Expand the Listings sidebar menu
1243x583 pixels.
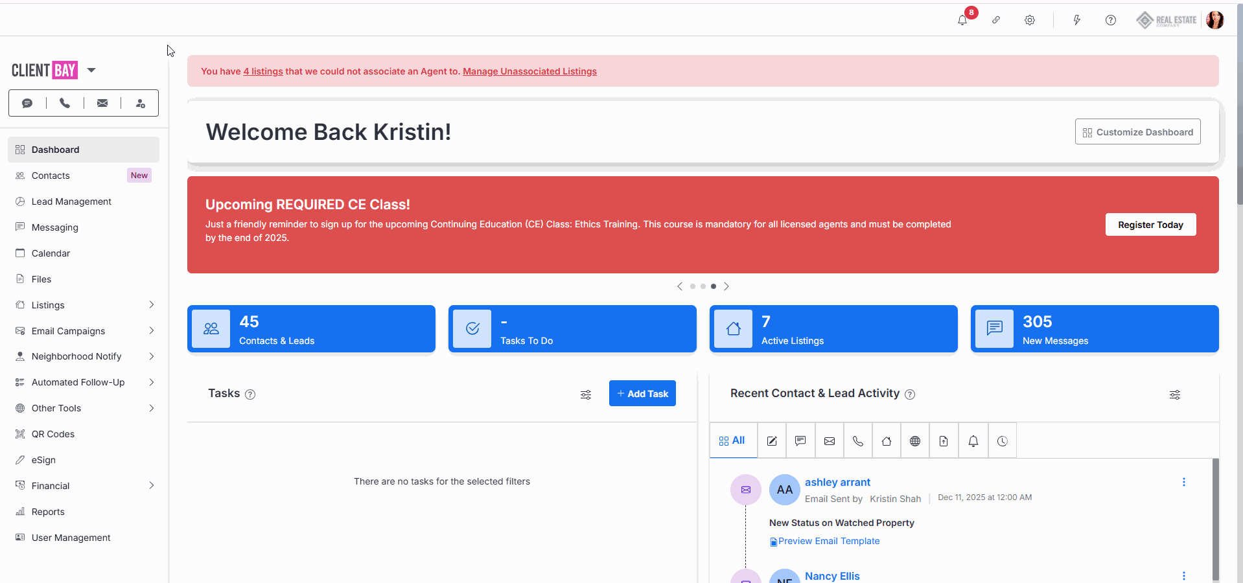[151, 305]
